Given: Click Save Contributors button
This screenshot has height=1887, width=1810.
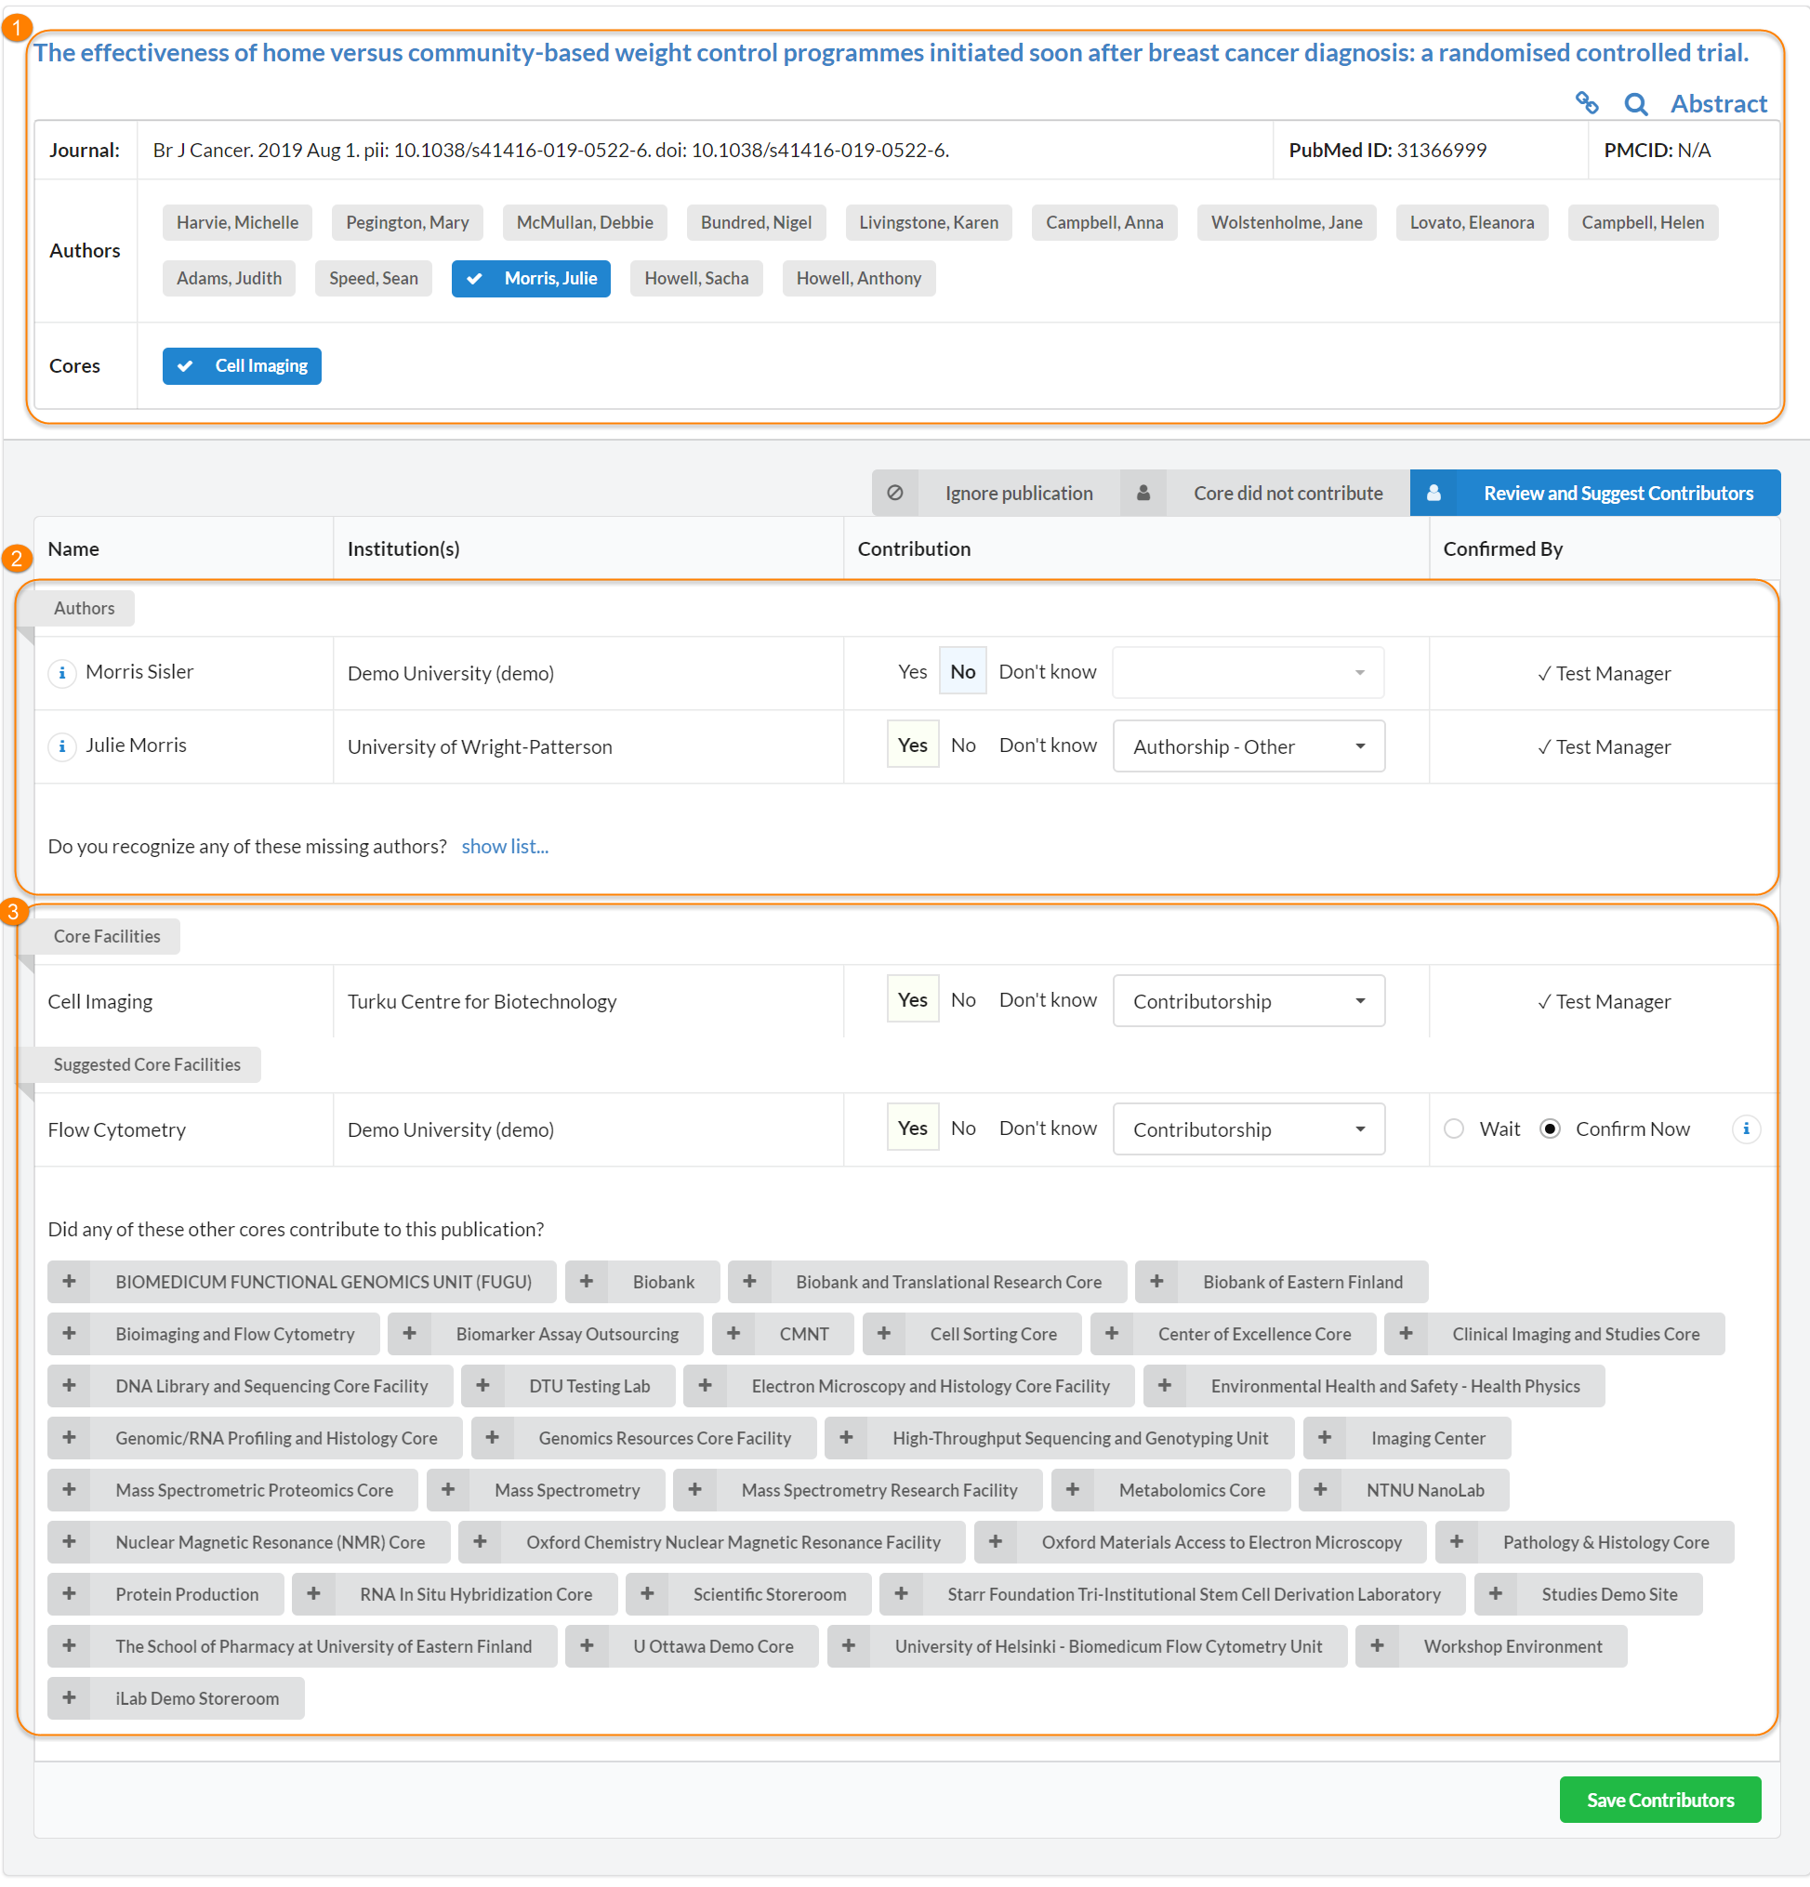Looking at the screenshot, I should pos(1658,1800).
